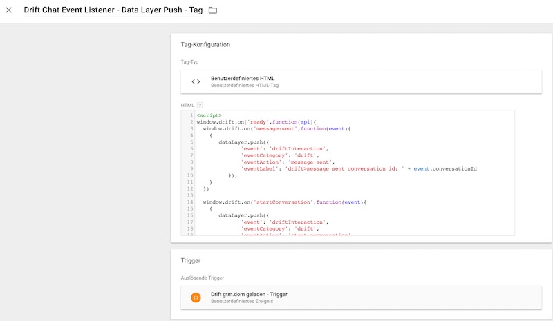Click line 5 dataLayer.push code
The height and width of the screenshot is (321, 553).
tap(244, 142)
